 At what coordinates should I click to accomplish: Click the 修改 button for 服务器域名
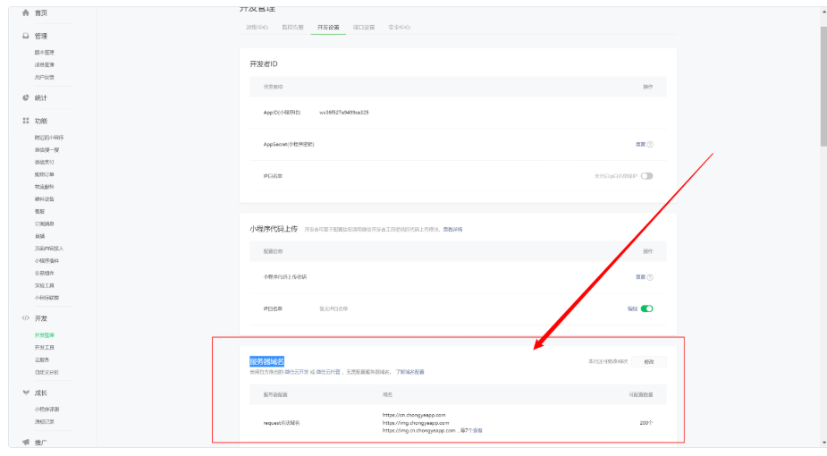pos(649,361)
